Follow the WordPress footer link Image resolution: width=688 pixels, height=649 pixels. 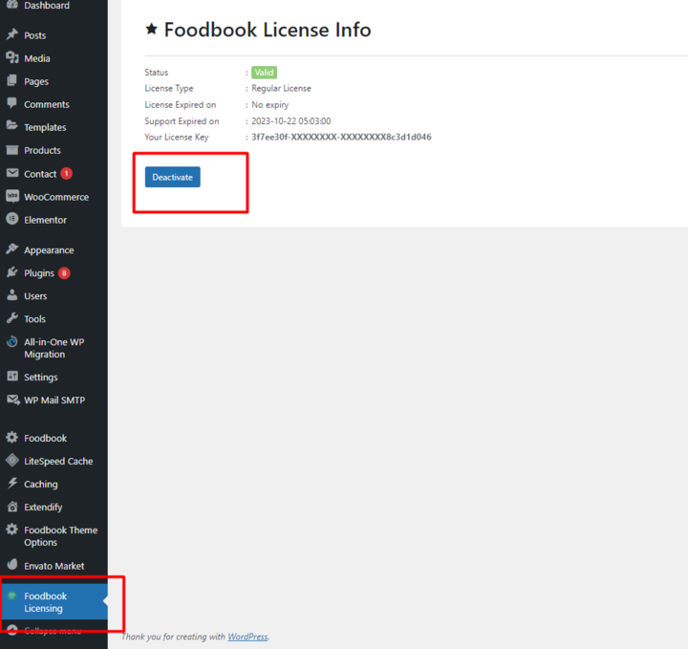247,637
